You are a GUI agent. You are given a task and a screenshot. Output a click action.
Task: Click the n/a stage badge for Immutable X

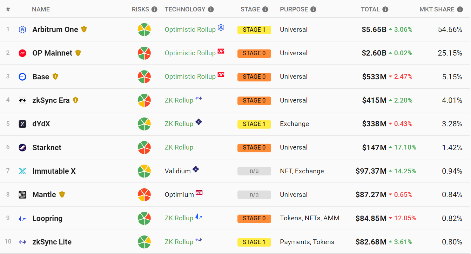tap(254, 171)
